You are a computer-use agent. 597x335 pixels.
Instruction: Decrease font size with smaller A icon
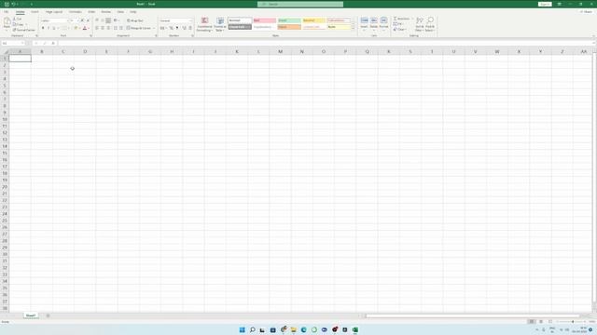88,20
